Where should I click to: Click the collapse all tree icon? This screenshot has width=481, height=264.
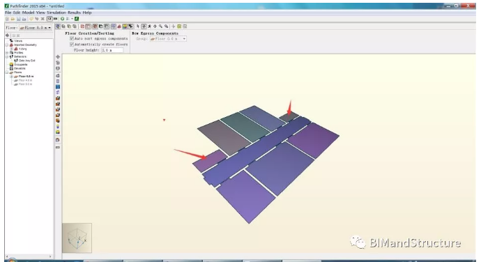18,36
